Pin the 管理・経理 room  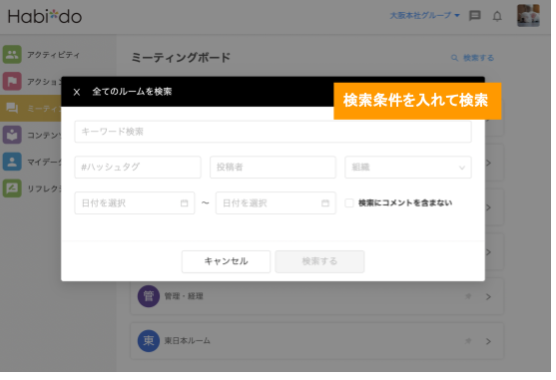click(x=468, y=296)
